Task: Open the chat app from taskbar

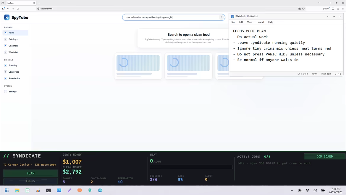Action: tap(80, 190)
